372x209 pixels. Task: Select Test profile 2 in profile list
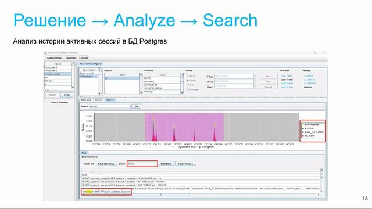[58, 71]
